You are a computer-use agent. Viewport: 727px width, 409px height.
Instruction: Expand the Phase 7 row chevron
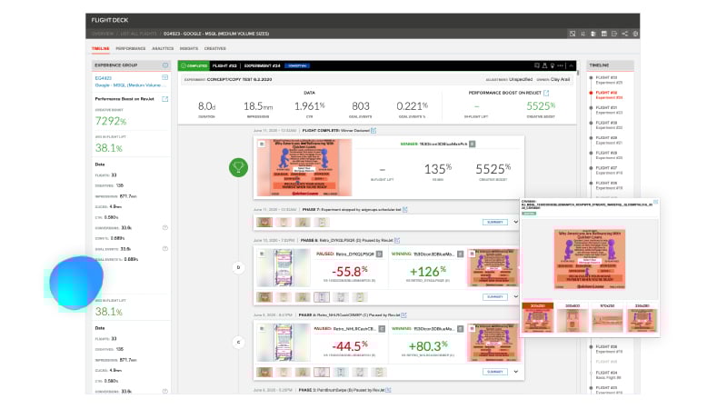(515, 221)
